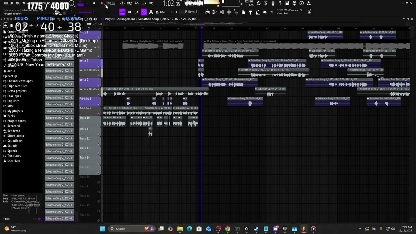Open the purple playlist options menu arrow

[x=102, y=19]
